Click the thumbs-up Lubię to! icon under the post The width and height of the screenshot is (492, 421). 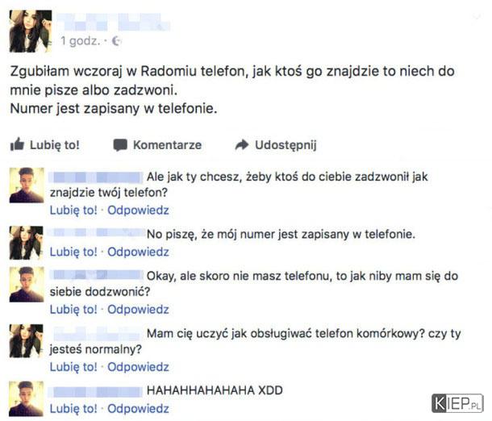(x=17, y=144)
